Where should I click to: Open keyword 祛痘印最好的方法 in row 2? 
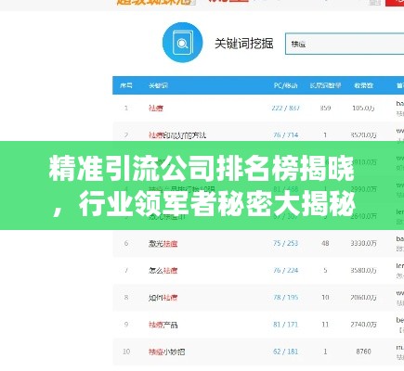click(177, 135)
